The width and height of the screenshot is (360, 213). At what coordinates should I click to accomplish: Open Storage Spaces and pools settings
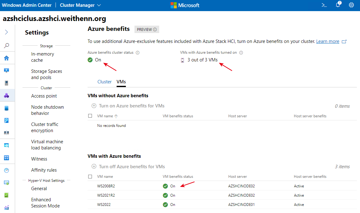tap(47, 74)
